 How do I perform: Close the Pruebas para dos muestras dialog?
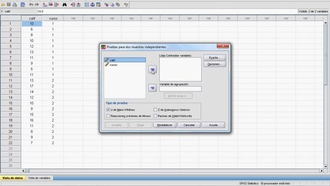[x=223, y=46]
